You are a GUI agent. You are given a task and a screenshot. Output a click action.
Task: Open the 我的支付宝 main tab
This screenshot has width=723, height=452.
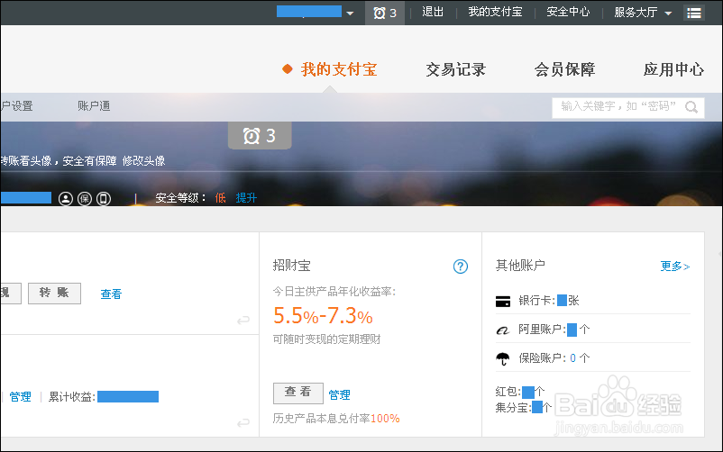point(339,69)
